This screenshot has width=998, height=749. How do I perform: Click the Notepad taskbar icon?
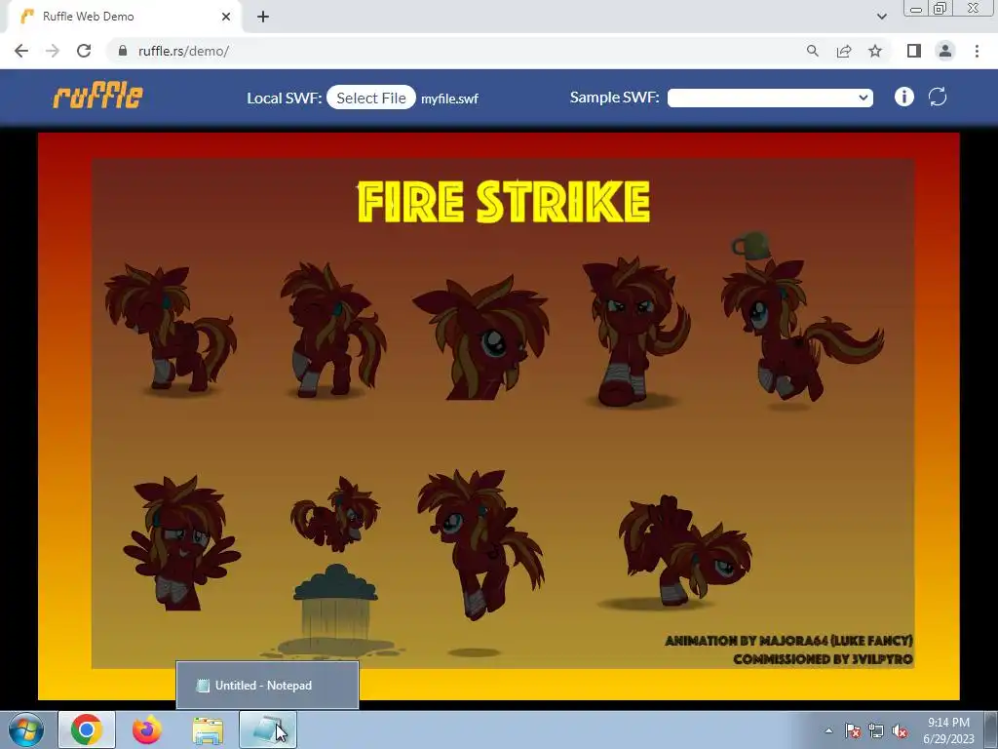coord(268,729)
